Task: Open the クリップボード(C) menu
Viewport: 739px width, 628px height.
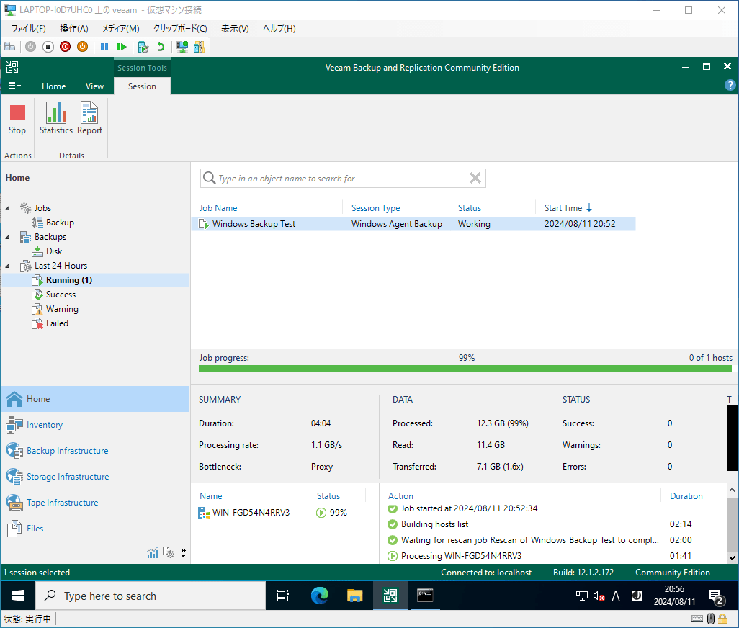Action: (x=180, y=29)
